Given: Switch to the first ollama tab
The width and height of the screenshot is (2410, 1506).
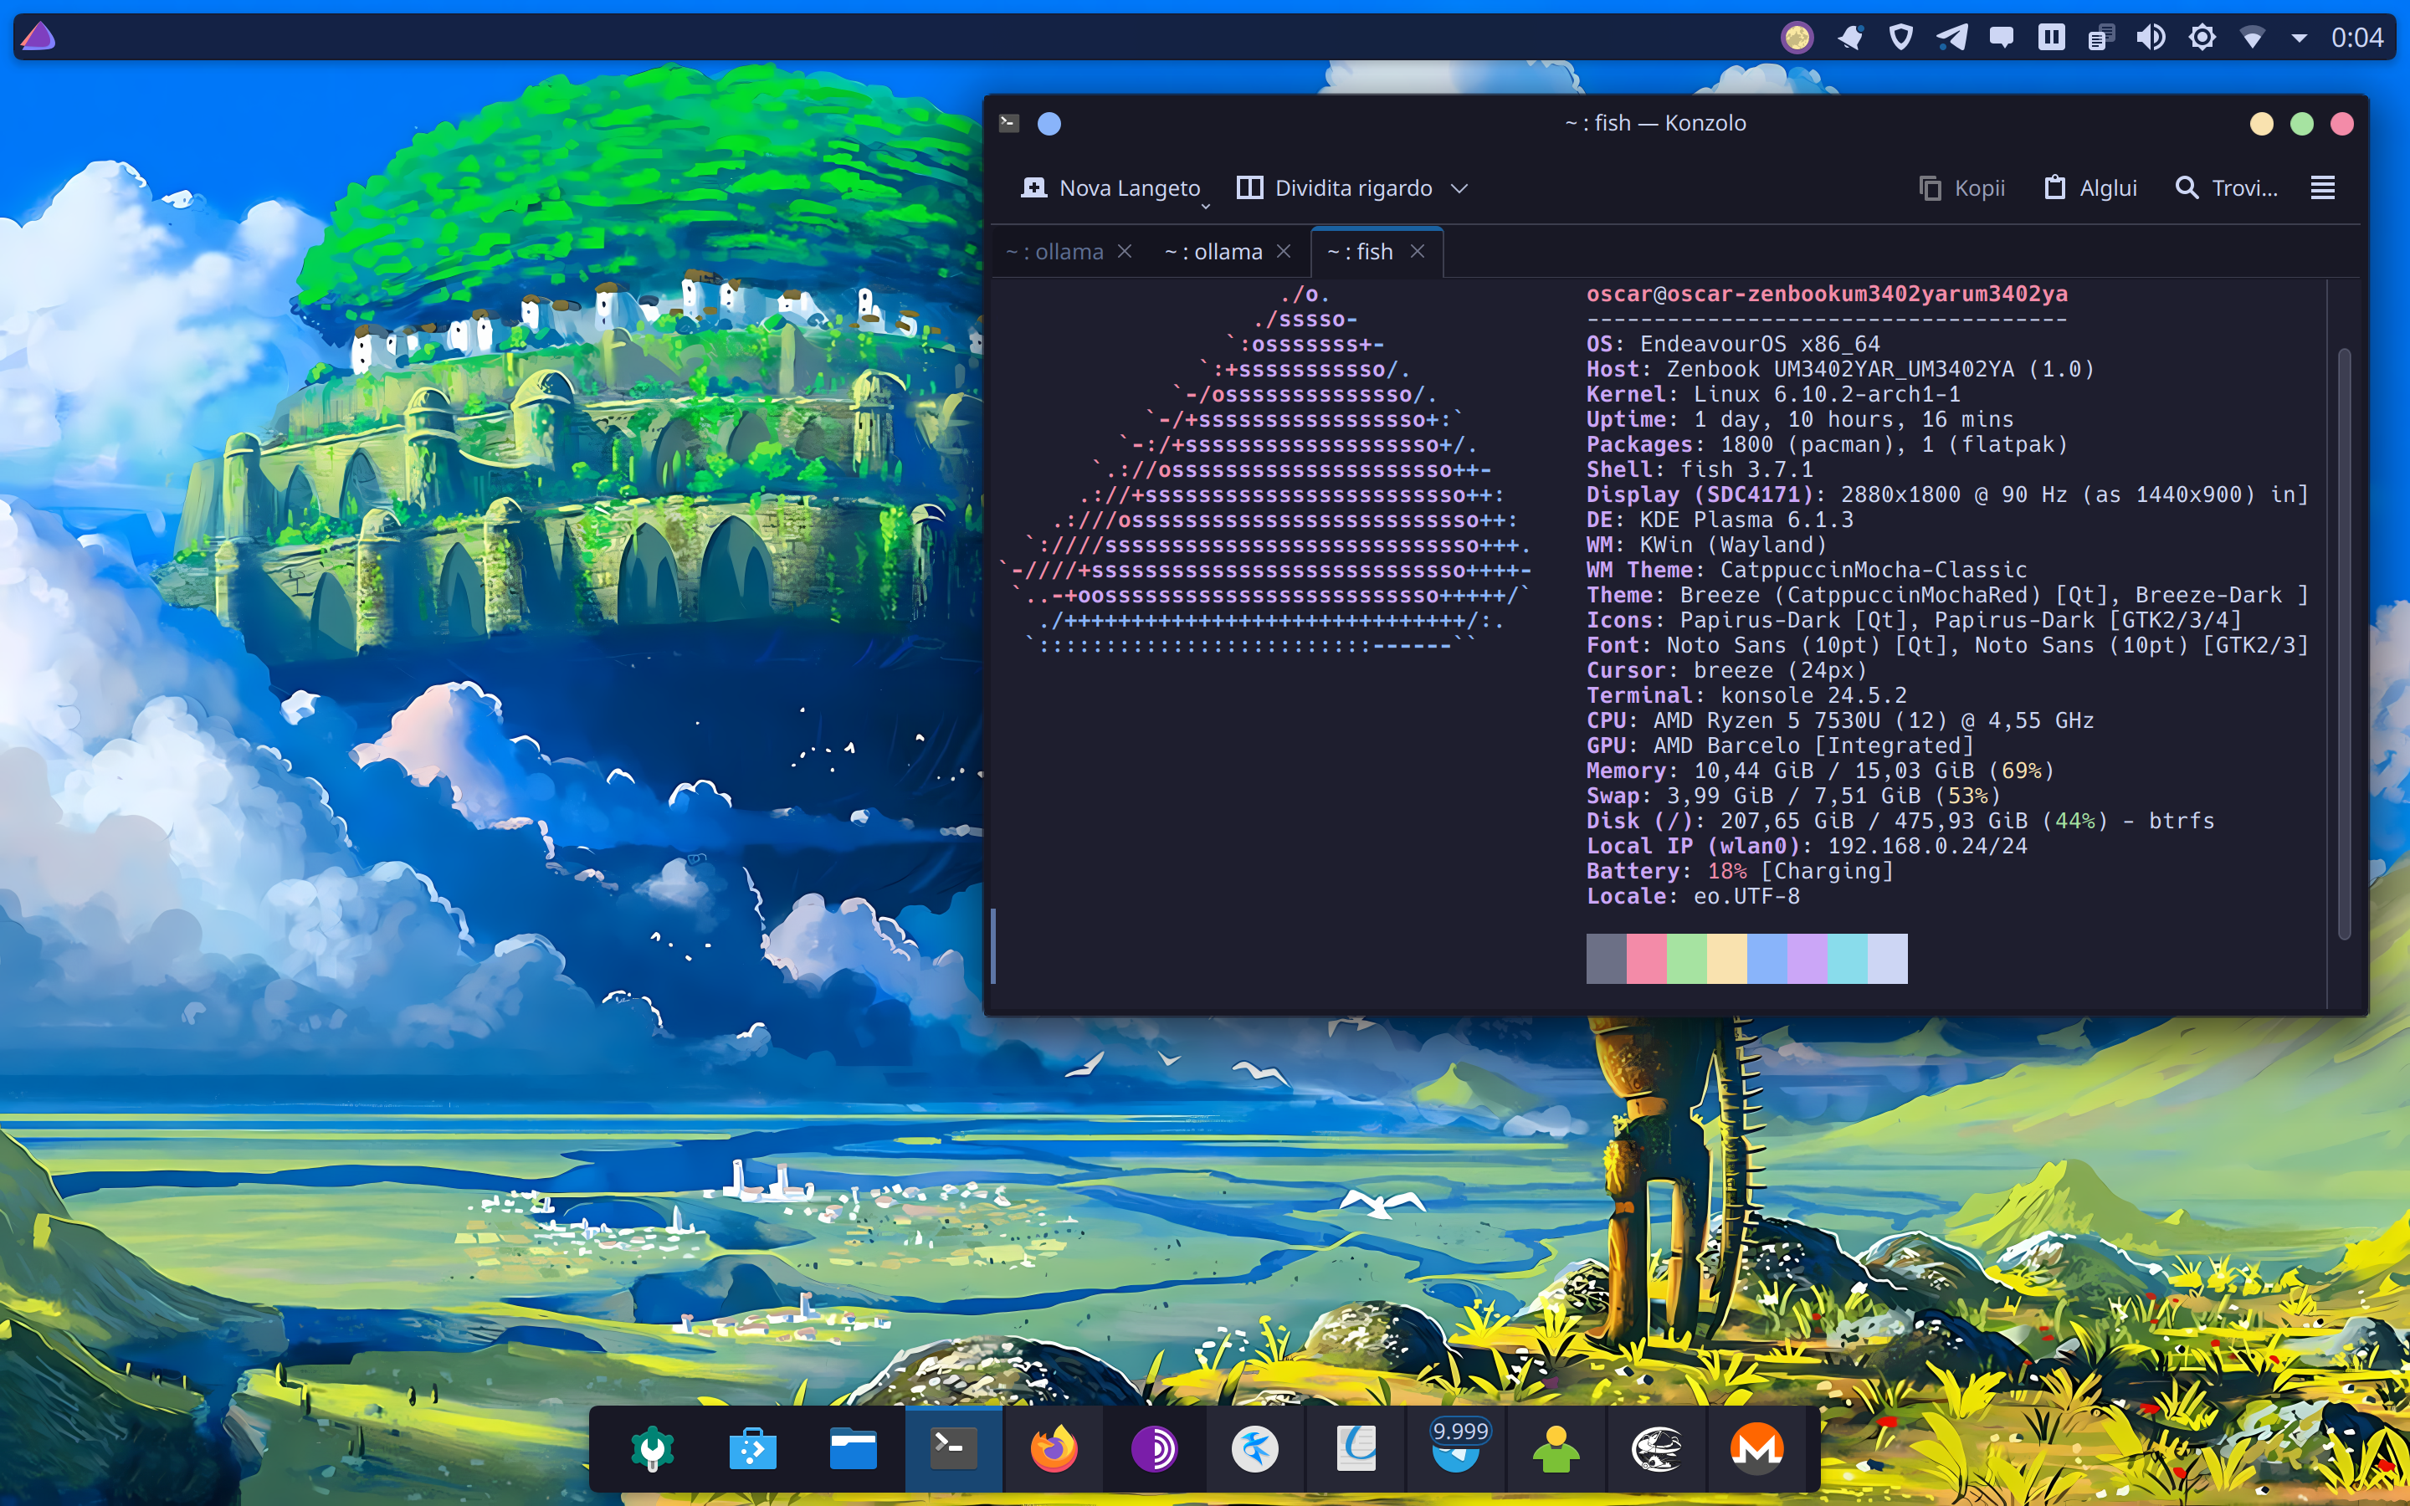Looking at the screenshot, I should pos(1054,251).
